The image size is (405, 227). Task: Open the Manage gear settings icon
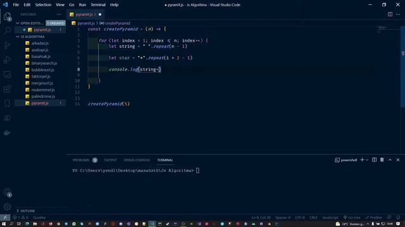(7, 206)
